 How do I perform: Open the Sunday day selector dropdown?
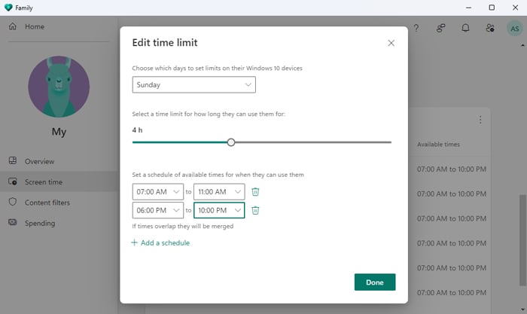pyautogui.click(x=194, y=85)
